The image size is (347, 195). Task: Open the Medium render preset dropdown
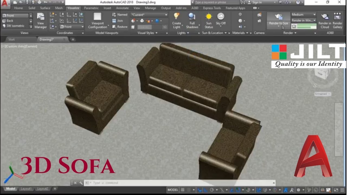click(304, 15)
